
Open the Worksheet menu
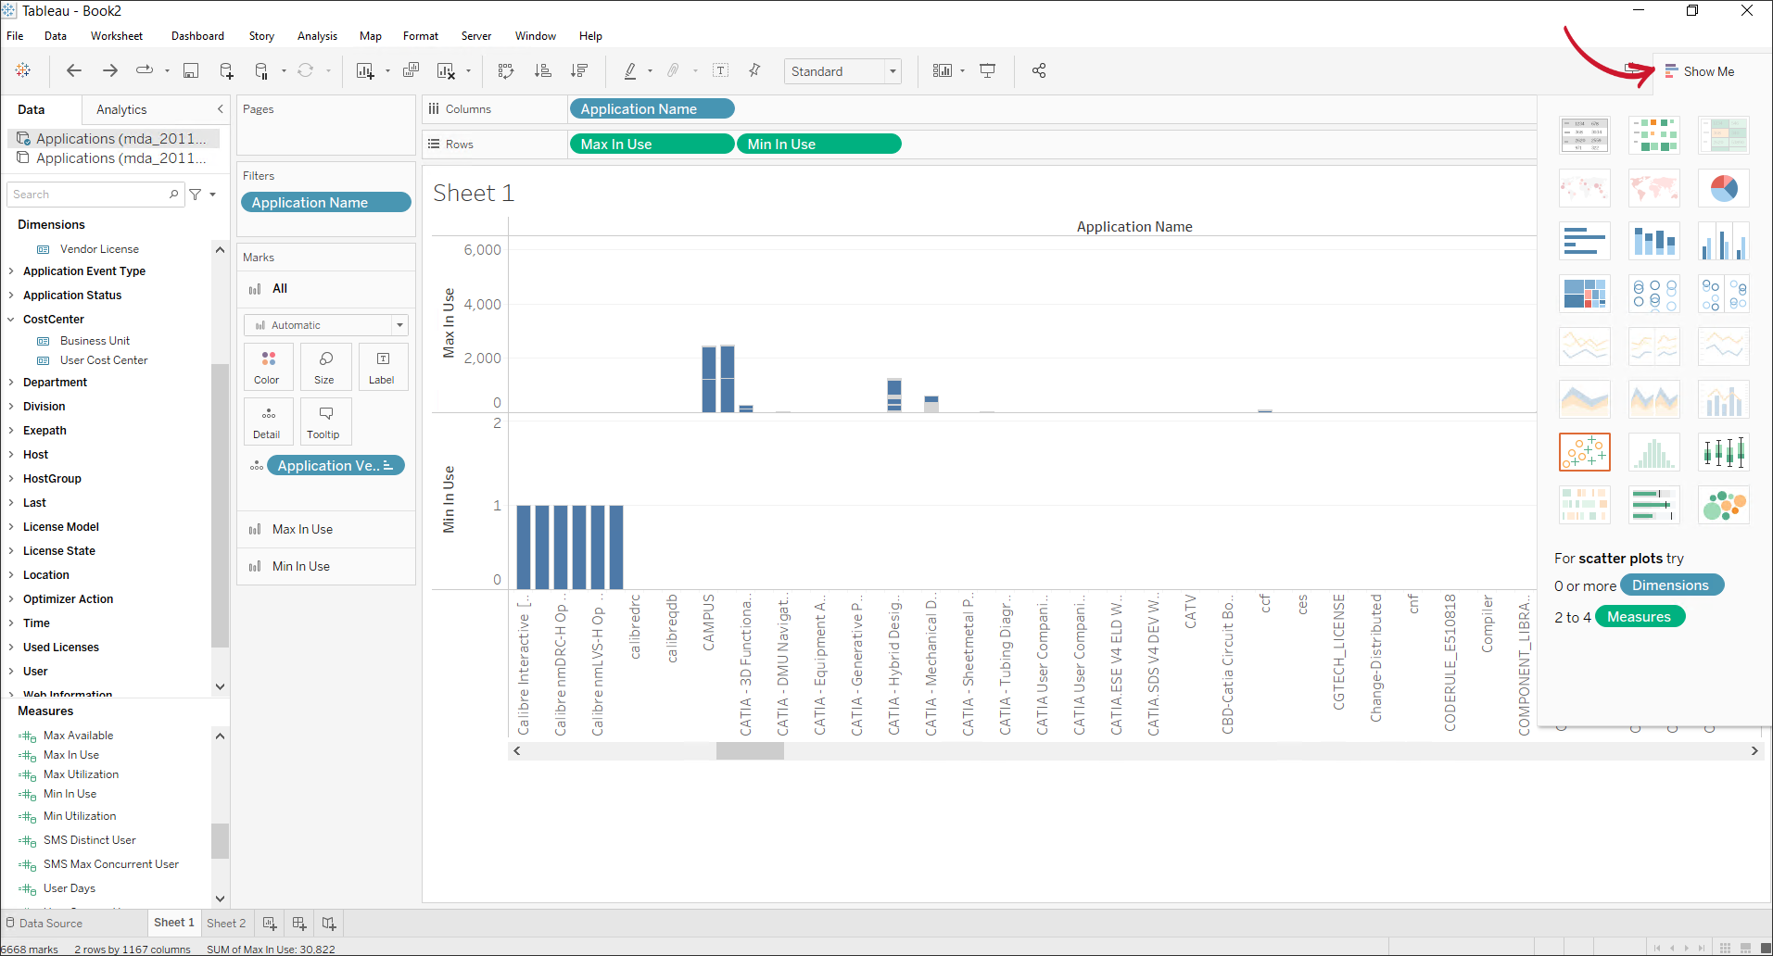(117, 36)
